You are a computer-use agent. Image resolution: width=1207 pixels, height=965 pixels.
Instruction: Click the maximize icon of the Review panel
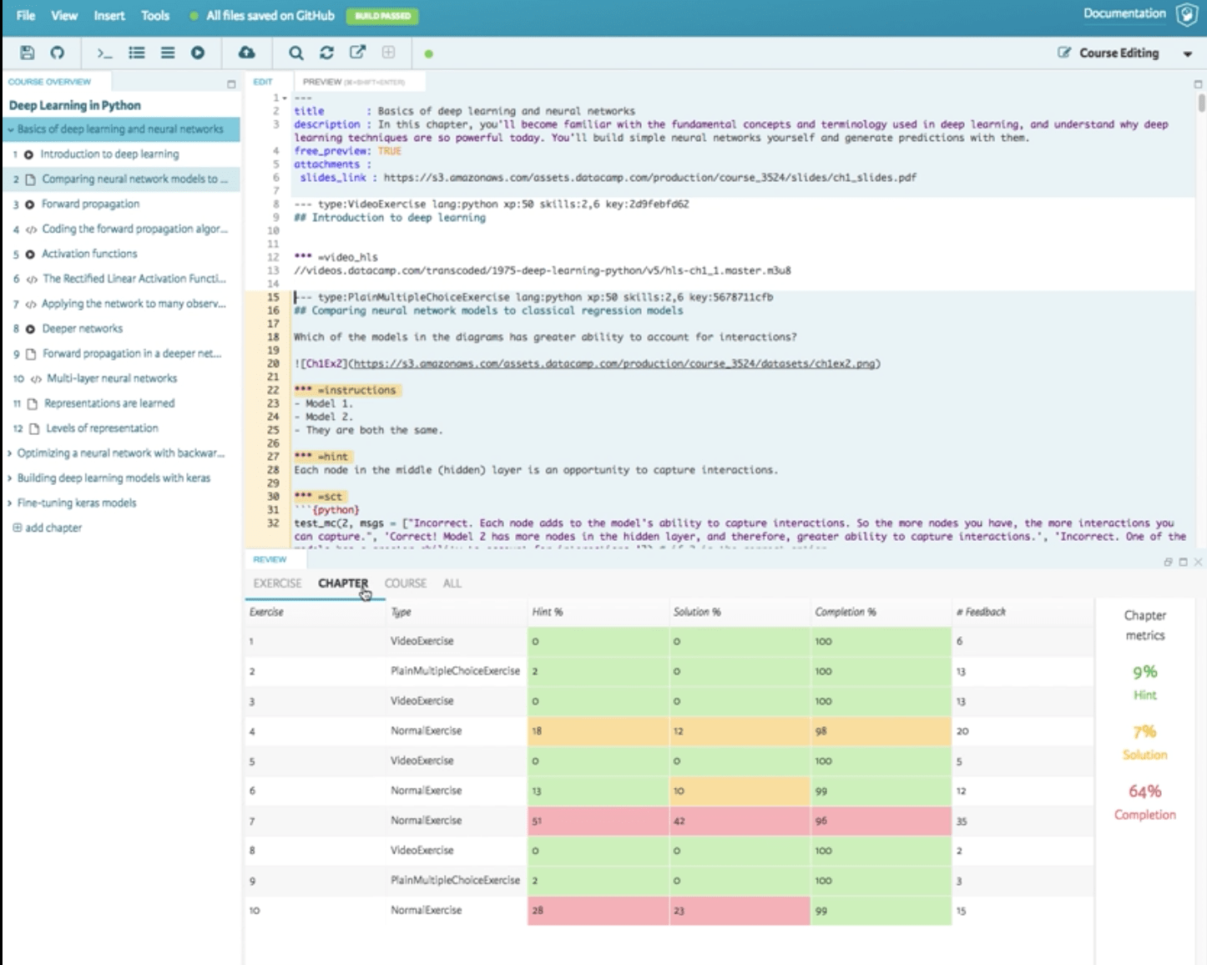point(1183,562)
